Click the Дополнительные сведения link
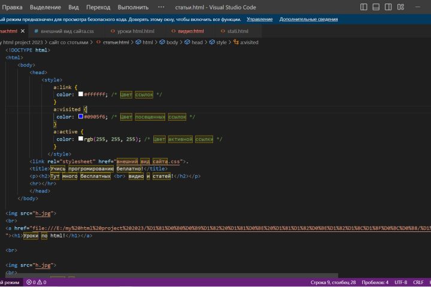This screenshot has width=431, height=287. pos(308,19)
